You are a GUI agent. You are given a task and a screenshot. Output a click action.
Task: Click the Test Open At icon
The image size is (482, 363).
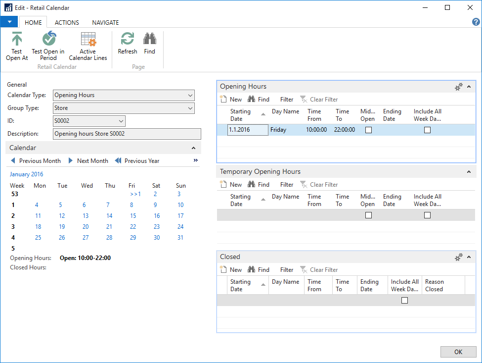click(x=17, y=40)
